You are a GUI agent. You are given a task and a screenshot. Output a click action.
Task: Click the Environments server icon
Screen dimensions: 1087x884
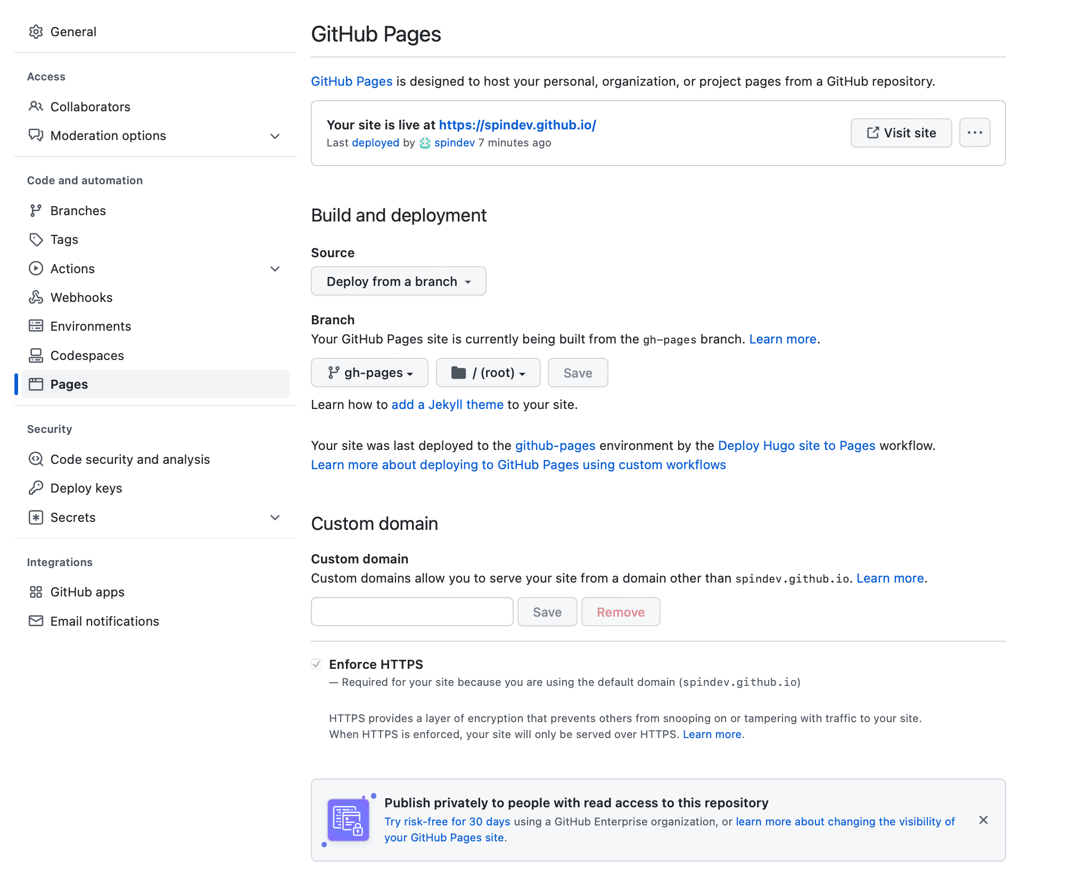pos(36,326)
